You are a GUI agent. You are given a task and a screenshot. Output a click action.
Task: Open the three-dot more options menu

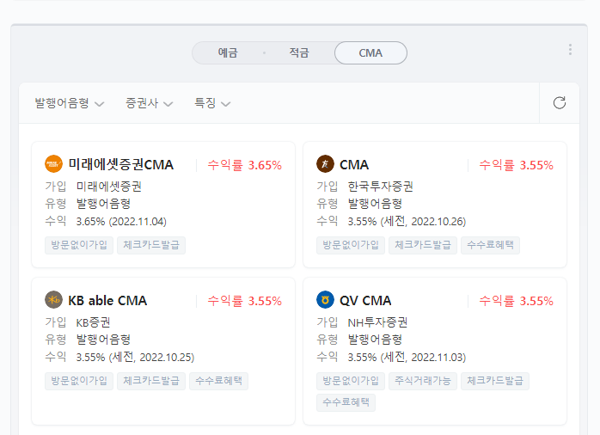(x=570, y=49)
